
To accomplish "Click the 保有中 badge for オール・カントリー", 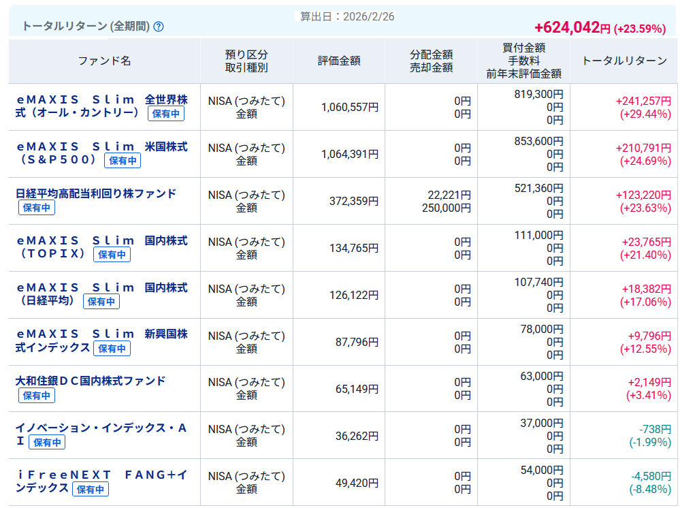I will pyautogui.click(x=166, y=114).
